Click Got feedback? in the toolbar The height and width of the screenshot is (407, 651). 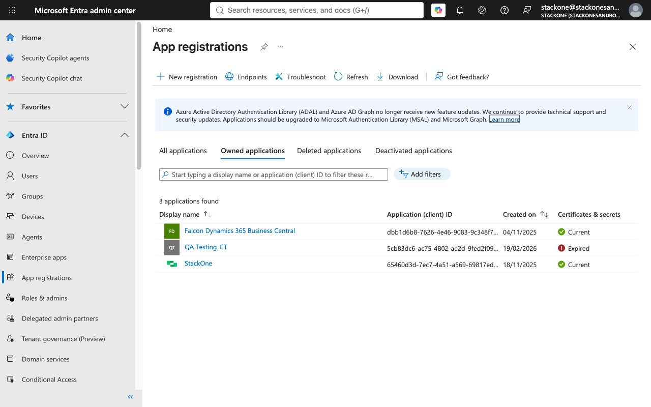tap(462, 77)
